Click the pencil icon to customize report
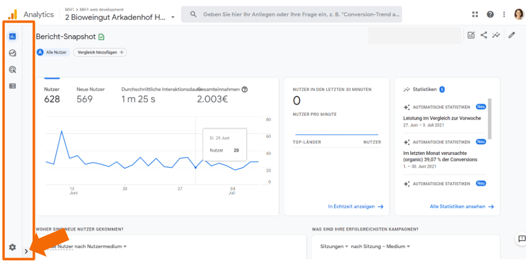Screen dimensions: 529x263 pyautogui.click(x=511, y=35)
